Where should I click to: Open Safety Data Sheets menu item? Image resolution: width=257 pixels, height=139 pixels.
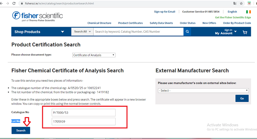(161, 23)
